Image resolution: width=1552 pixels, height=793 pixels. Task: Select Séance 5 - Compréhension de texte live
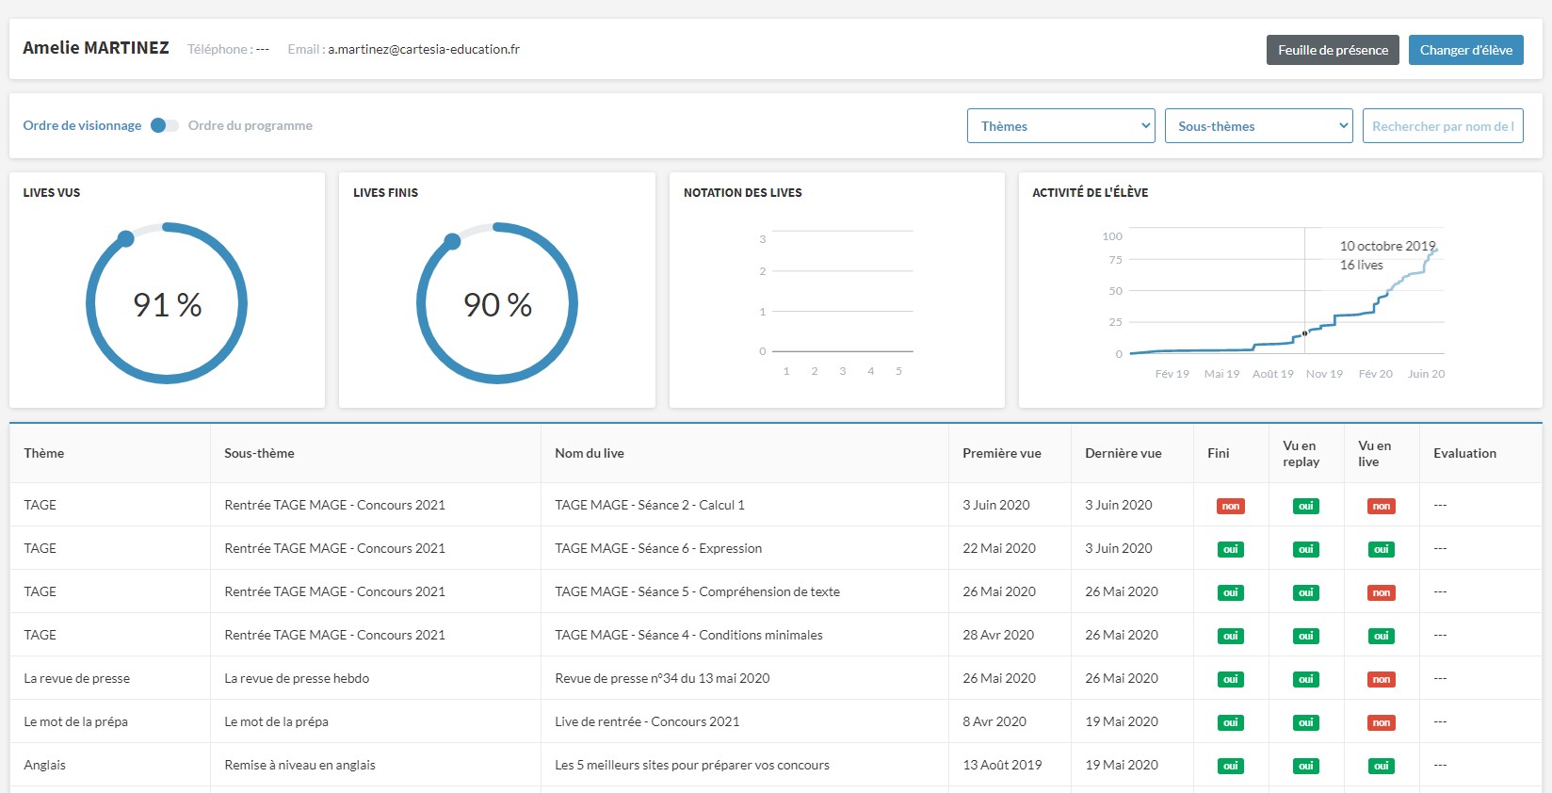[x=697, y=591]
